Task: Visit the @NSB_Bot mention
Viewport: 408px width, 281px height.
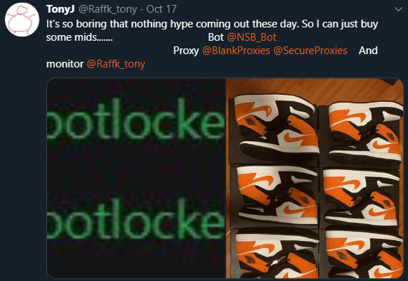Action: (x=251, y=37)
